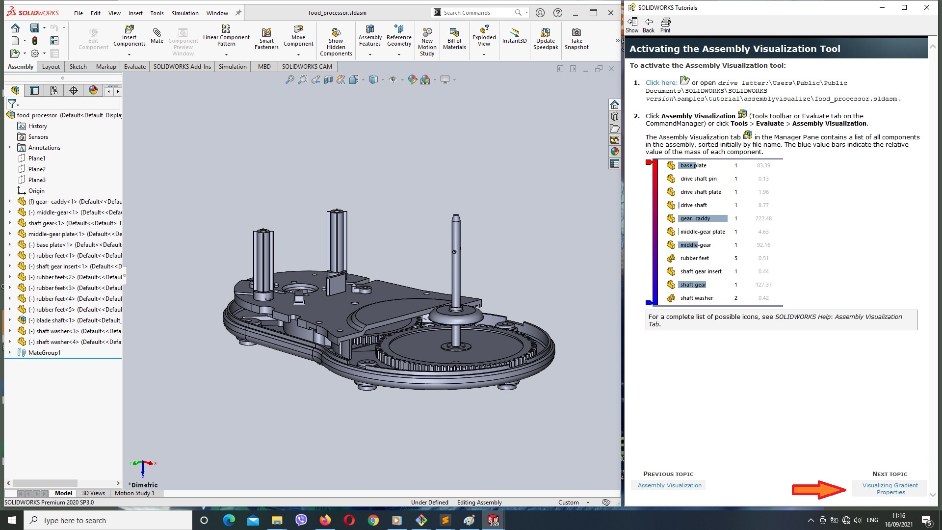Click Update Speedpak icon

546,38
